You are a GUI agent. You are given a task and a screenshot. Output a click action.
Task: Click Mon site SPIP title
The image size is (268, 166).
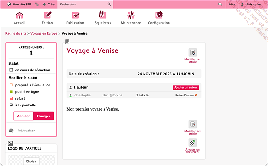22,4
